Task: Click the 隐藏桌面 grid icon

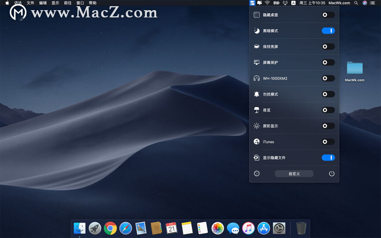Action: point(257,15)
